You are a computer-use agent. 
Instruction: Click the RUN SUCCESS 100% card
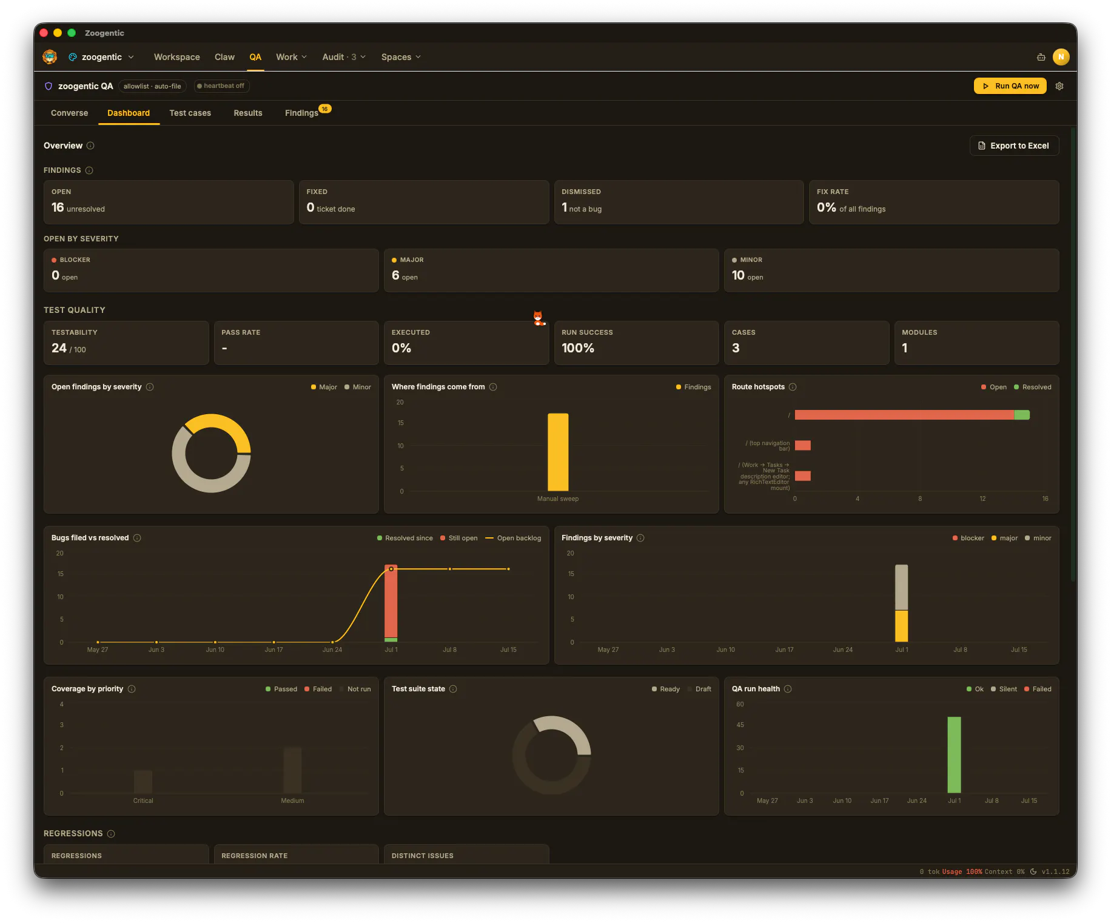click(x=636, y=343)
